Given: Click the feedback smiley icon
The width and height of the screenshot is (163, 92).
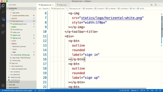Looking at the screenshot, I should tap(156, 90).
